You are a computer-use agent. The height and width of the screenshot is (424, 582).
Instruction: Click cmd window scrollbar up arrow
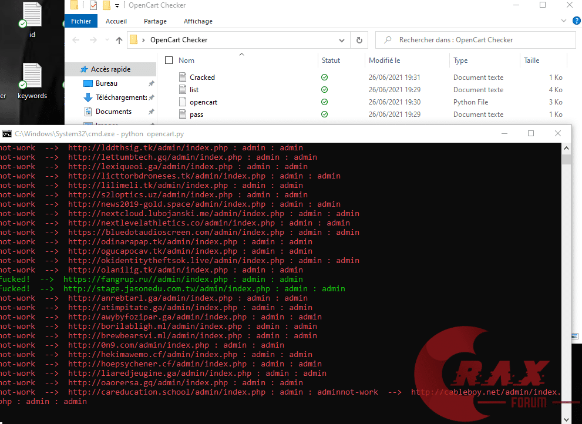[566, 148]
